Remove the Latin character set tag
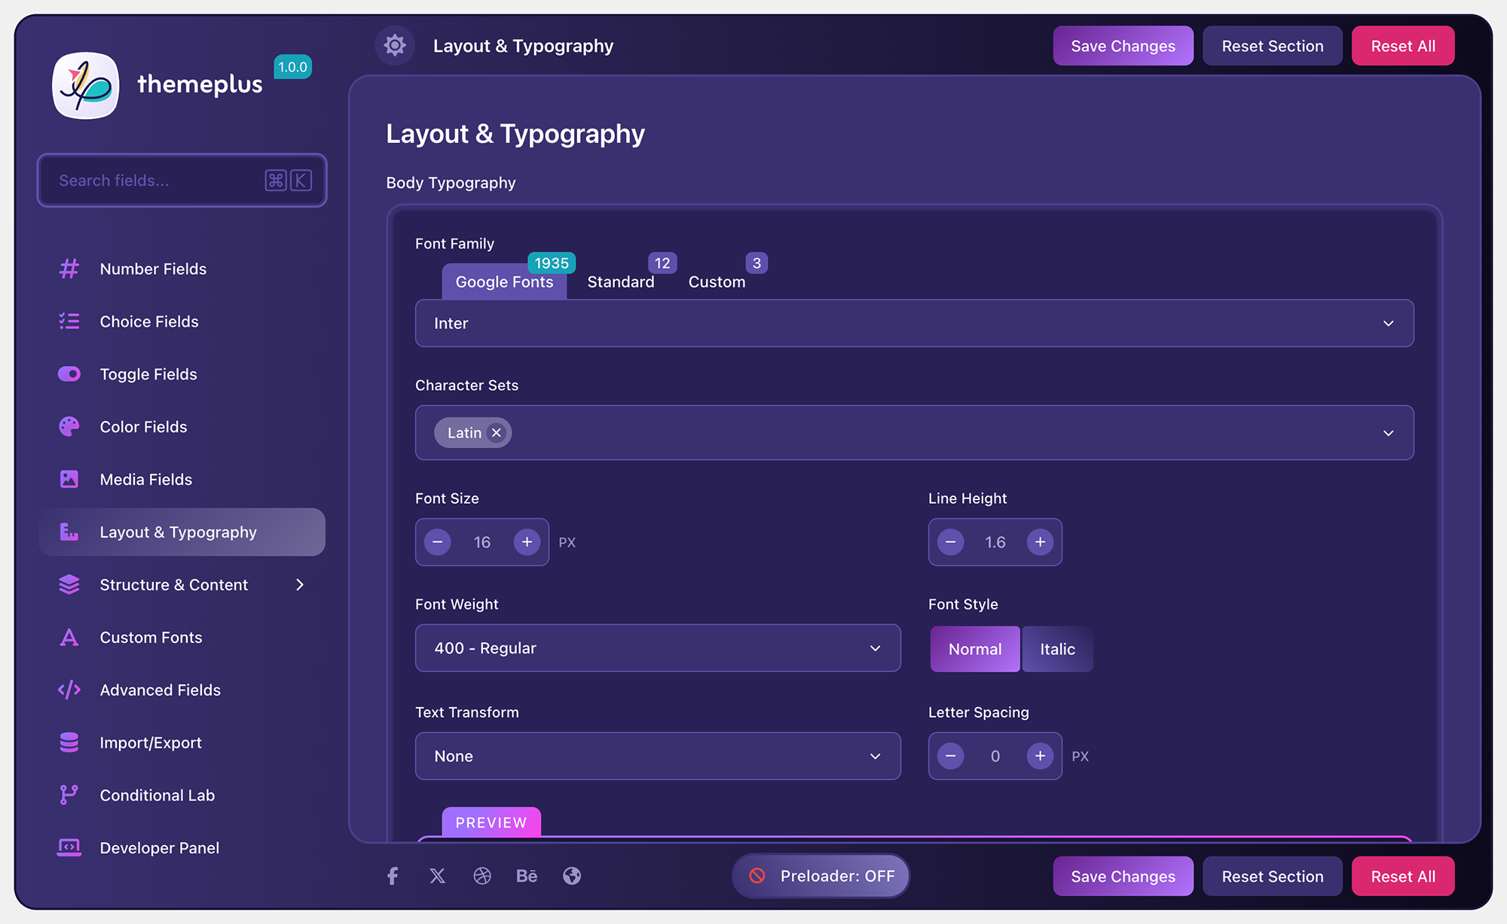 (496, 433)
